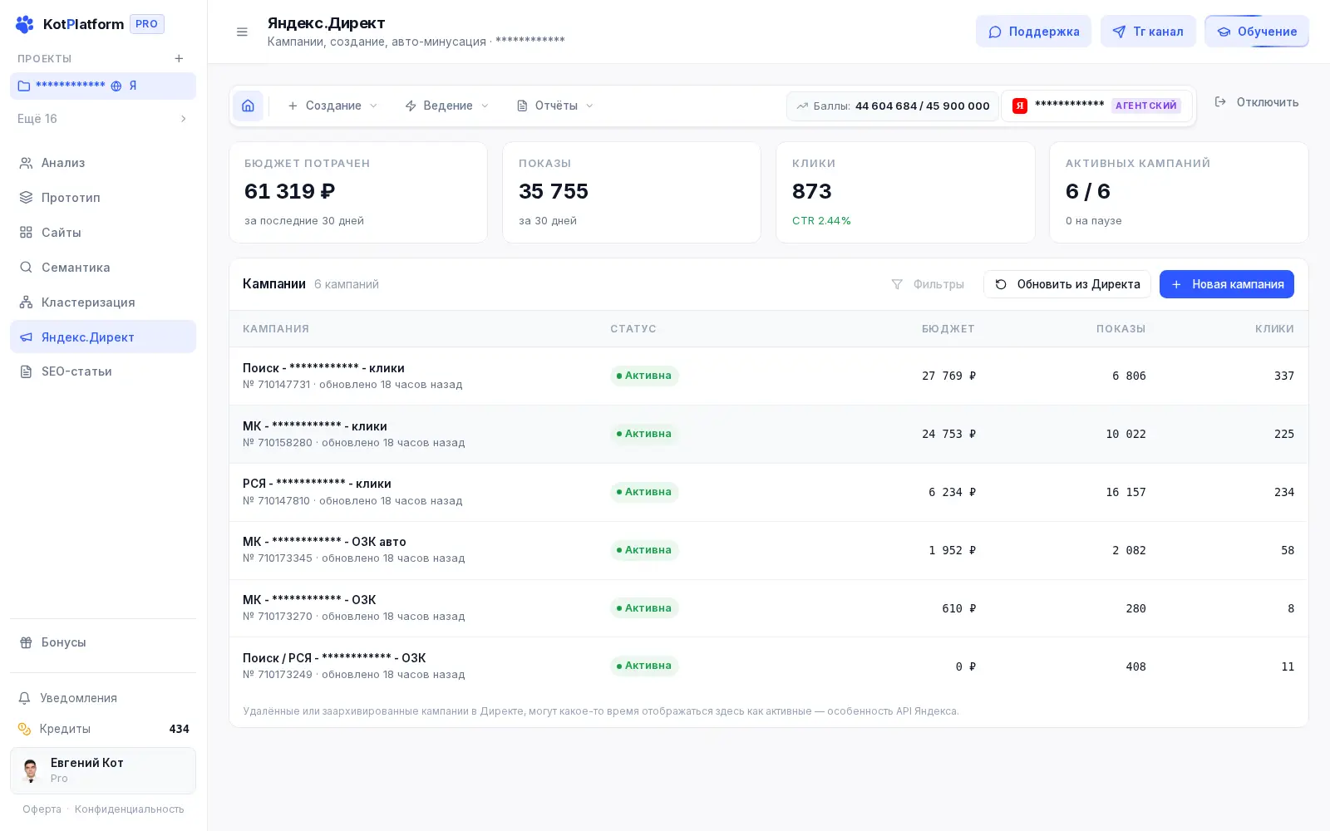Image resolution: width=1330 pixels, height=831 pixels.
Task: Click the Кластеризация network icon
Action: coord(26,302)
